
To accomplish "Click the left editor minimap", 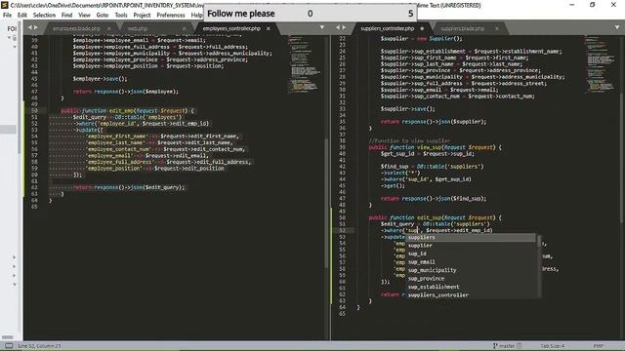I will coord(305,63).
